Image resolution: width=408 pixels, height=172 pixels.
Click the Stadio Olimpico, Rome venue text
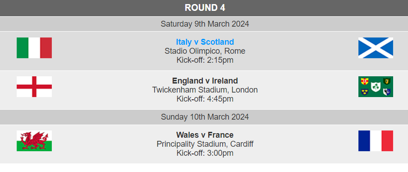tap(205, 51)
